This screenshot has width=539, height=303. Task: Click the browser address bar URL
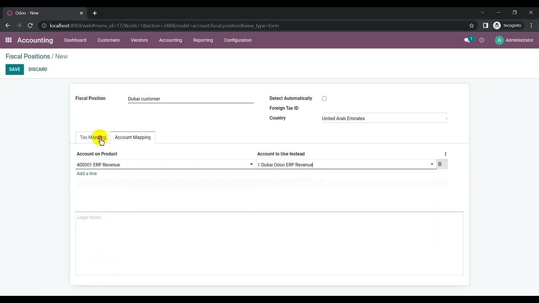[x=164, y=26]
